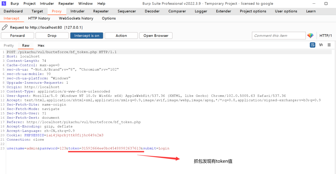336x174 pixels.
Task: Open the Action dropdown button
Action: click(121, 36)
